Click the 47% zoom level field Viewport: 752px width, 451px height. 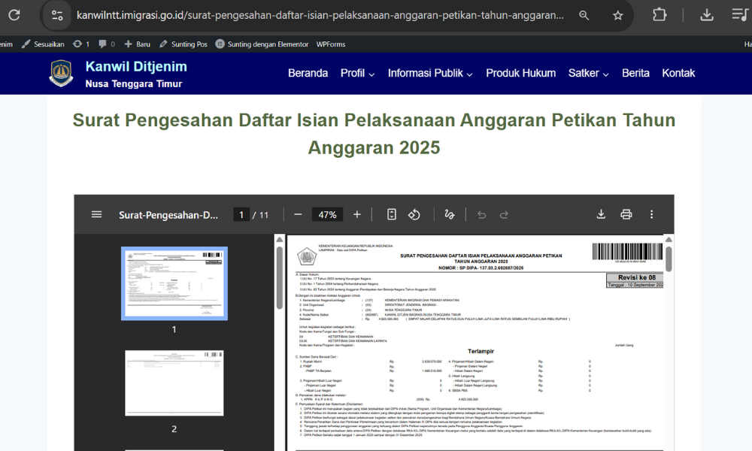click(328, 215)
